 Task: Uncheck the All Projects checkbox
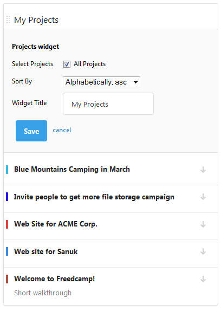pos(67,64)
